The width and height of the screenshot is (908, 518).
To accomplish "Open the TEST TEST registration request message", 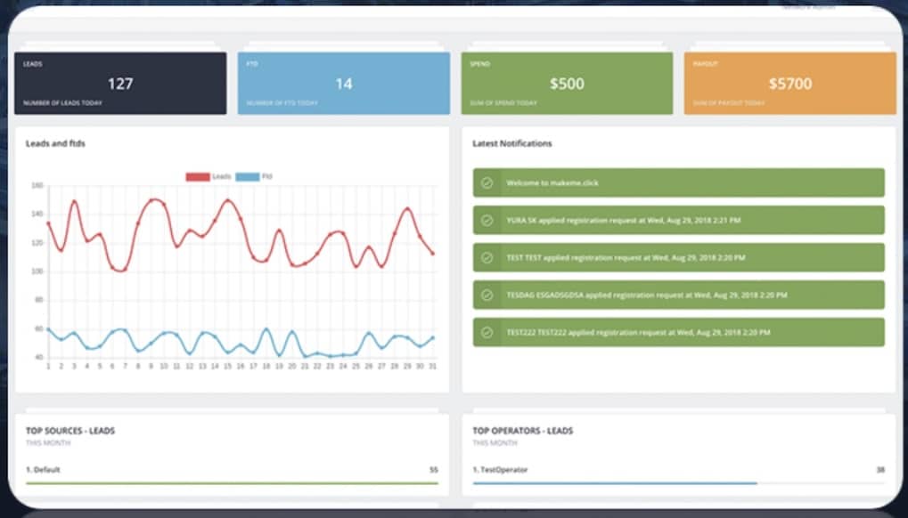I will pyautogui.click(x=626, y=258).
